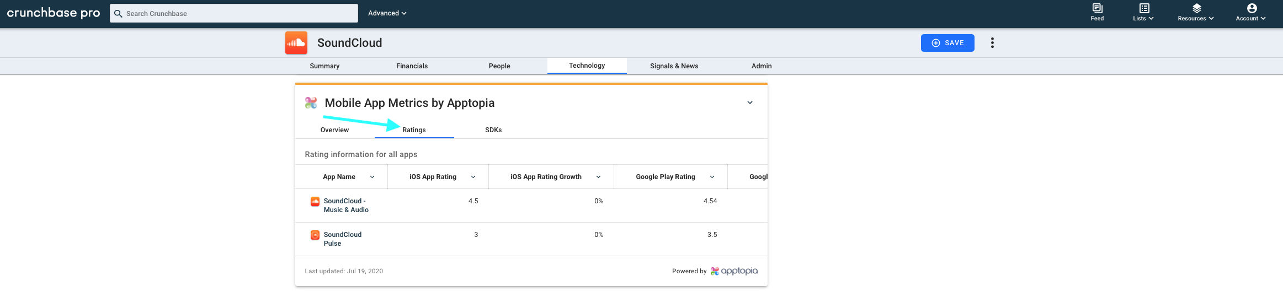Open the Feed icon in top bar
Image resolution: width=1283 pixels, height=292 pixels.
(x=1097, y=8)
